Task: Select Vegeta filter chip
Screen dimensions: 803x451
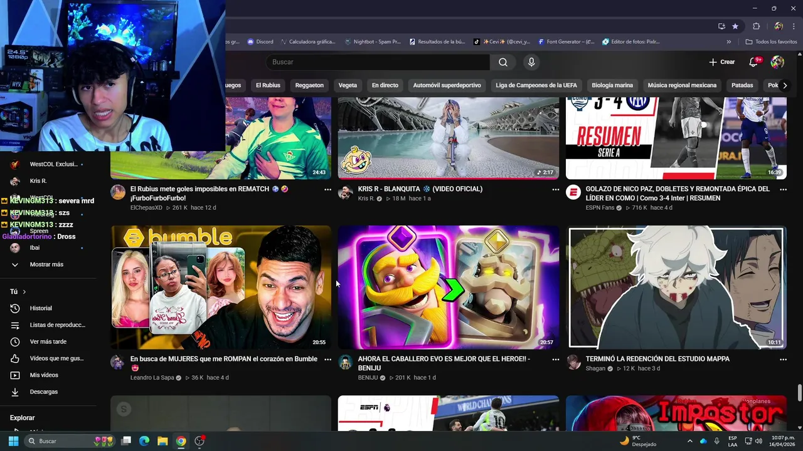Action: [348, 85]
